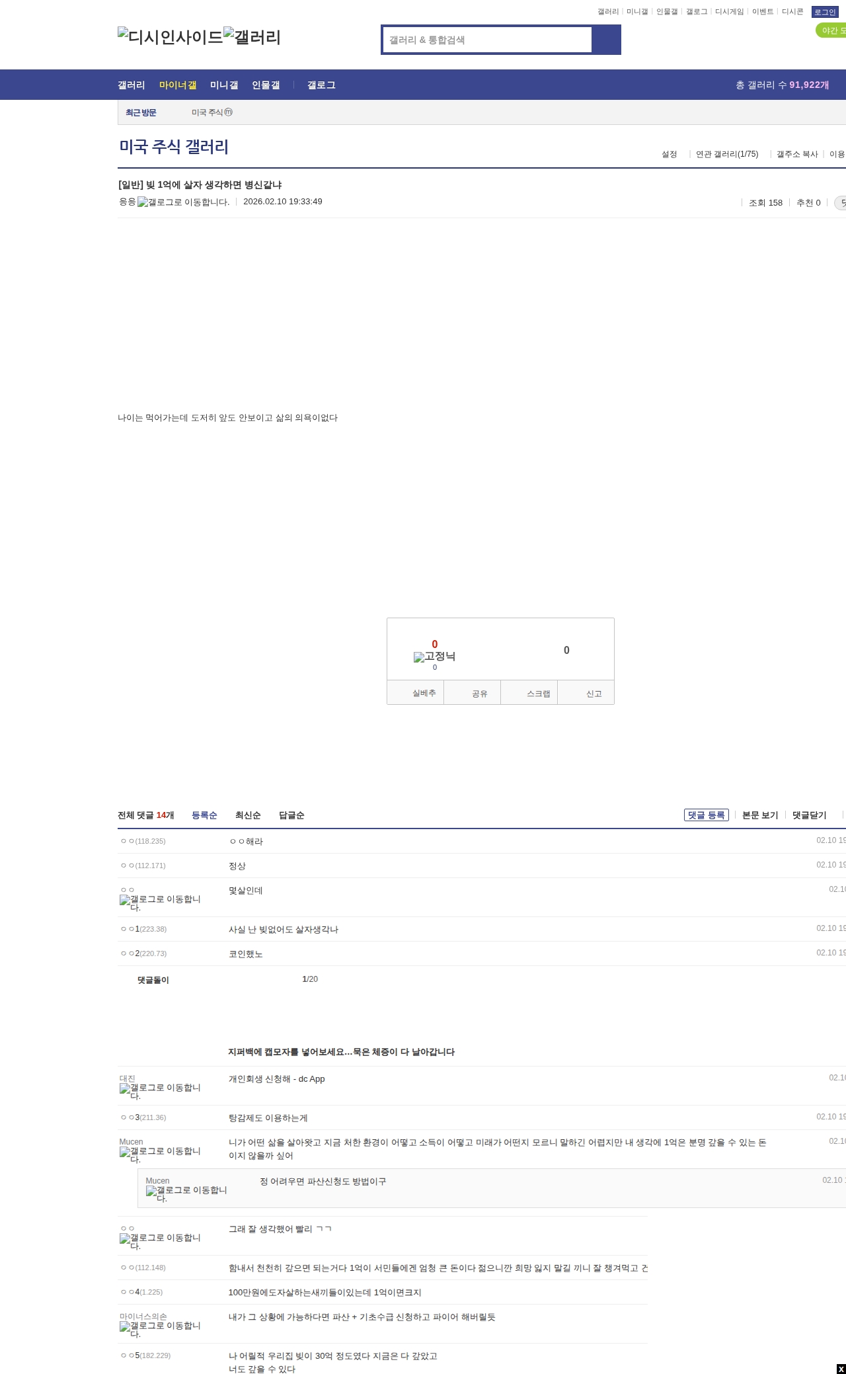846x1374 pixels.
Task: Open gallog icon under 마이너스의손
Action: 160,1330
